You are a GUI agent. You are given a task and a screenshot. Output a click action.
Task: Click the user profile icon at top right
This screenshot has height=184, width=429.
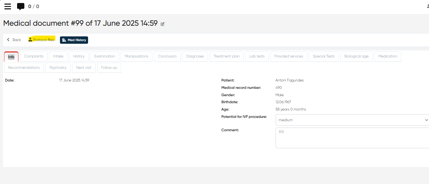coord(427,6)
